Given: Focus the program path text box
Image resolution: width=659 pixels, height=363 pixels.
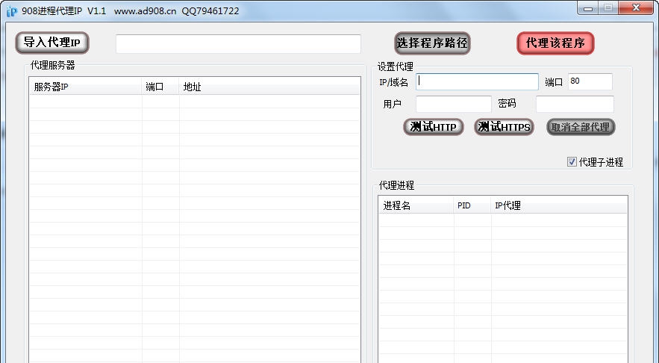Looking at the screenshot, I should click(x=238, y=44).
